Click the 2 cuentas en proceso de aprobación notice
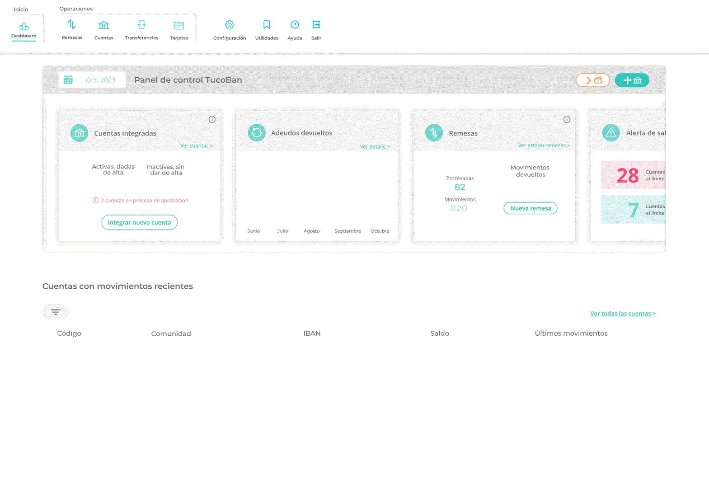This screenshot has height=488, width=709. point(141,200)
